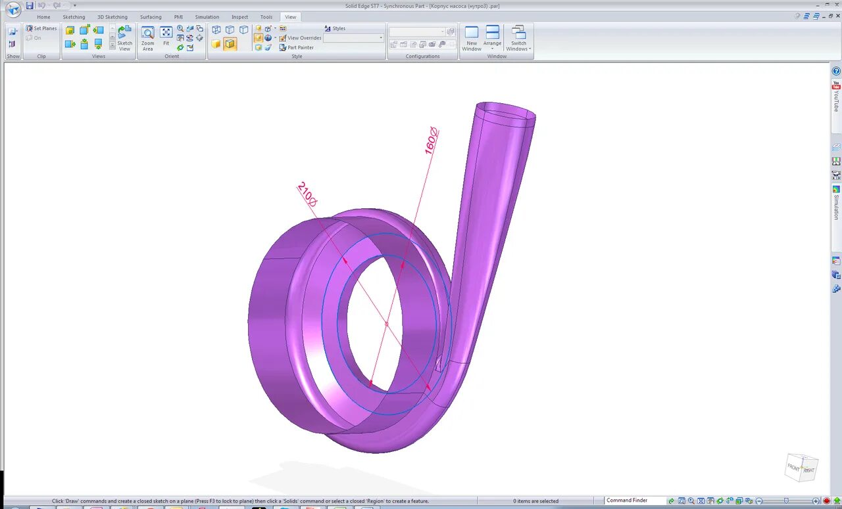The height and width of the screenshot is (509, 842).
Task: Open the quick access toolbar customize arrow
Action: pos(74,5)
